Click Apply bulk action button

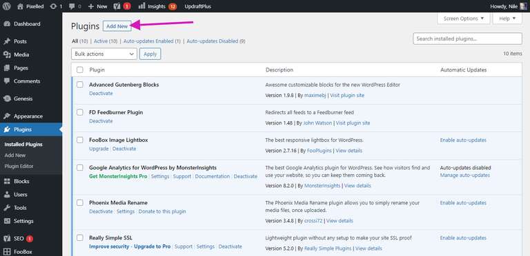[150, 54]
